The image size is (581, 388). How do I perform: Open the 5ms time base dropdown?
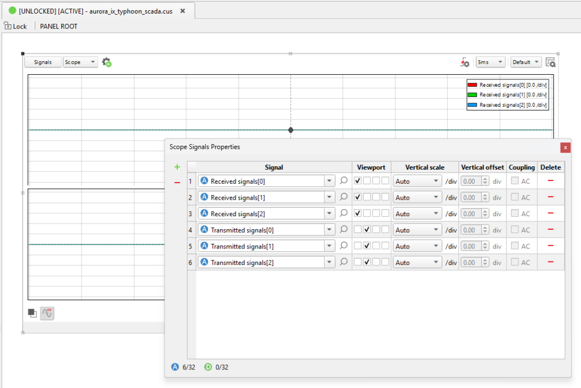coord(490,62)
